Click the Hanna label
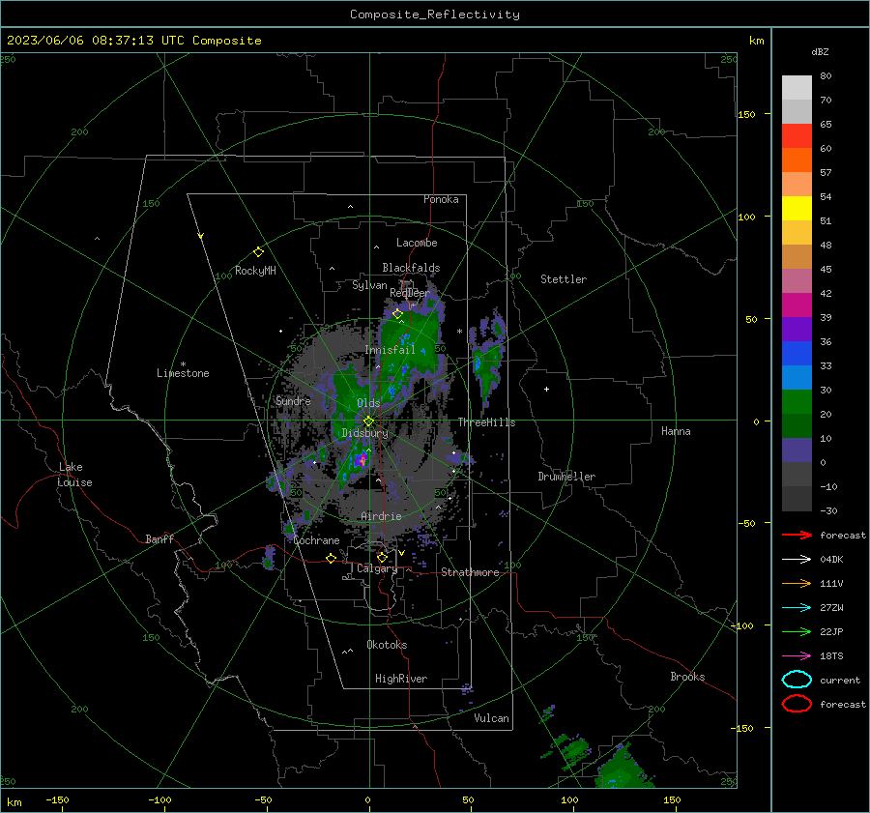This screenshot has width=870, height=813. (x=676, y=431)
